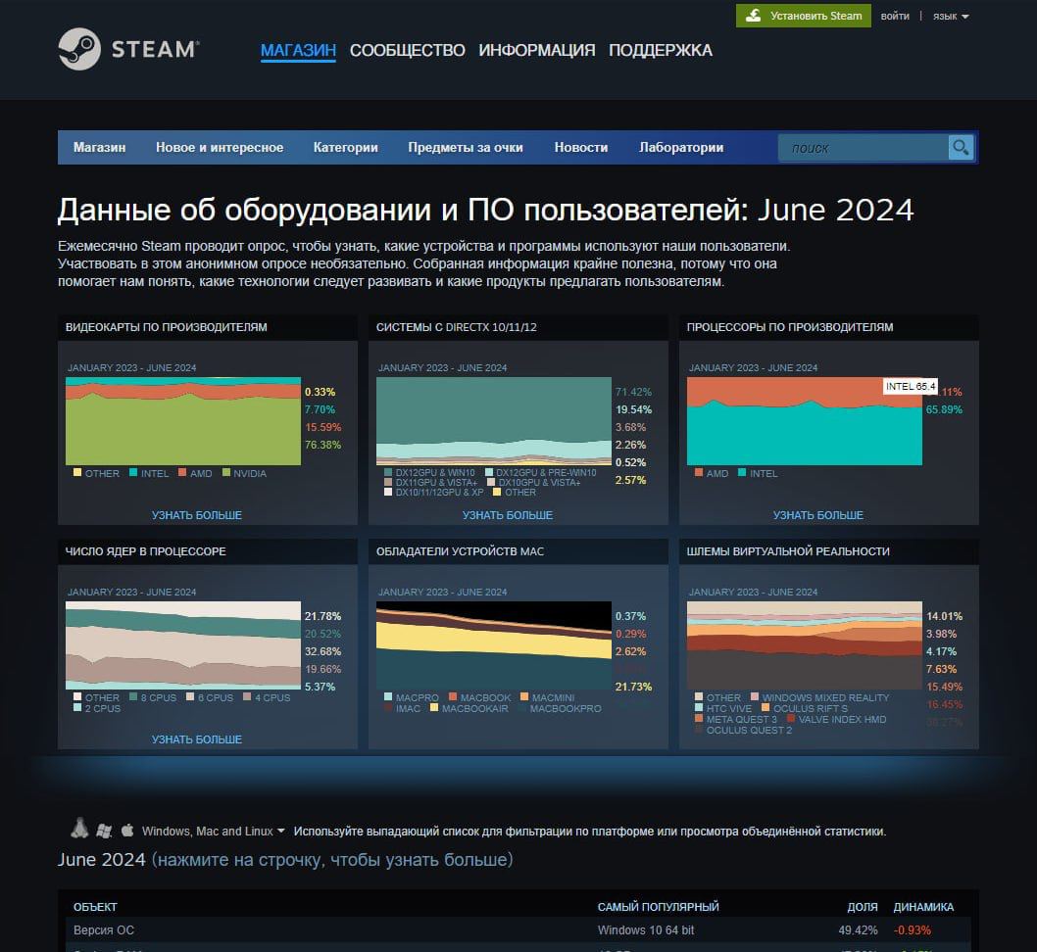The width and height of the screenshot is (1037, 952).
Task: Click the Установить Steam button
Action: 804,16
